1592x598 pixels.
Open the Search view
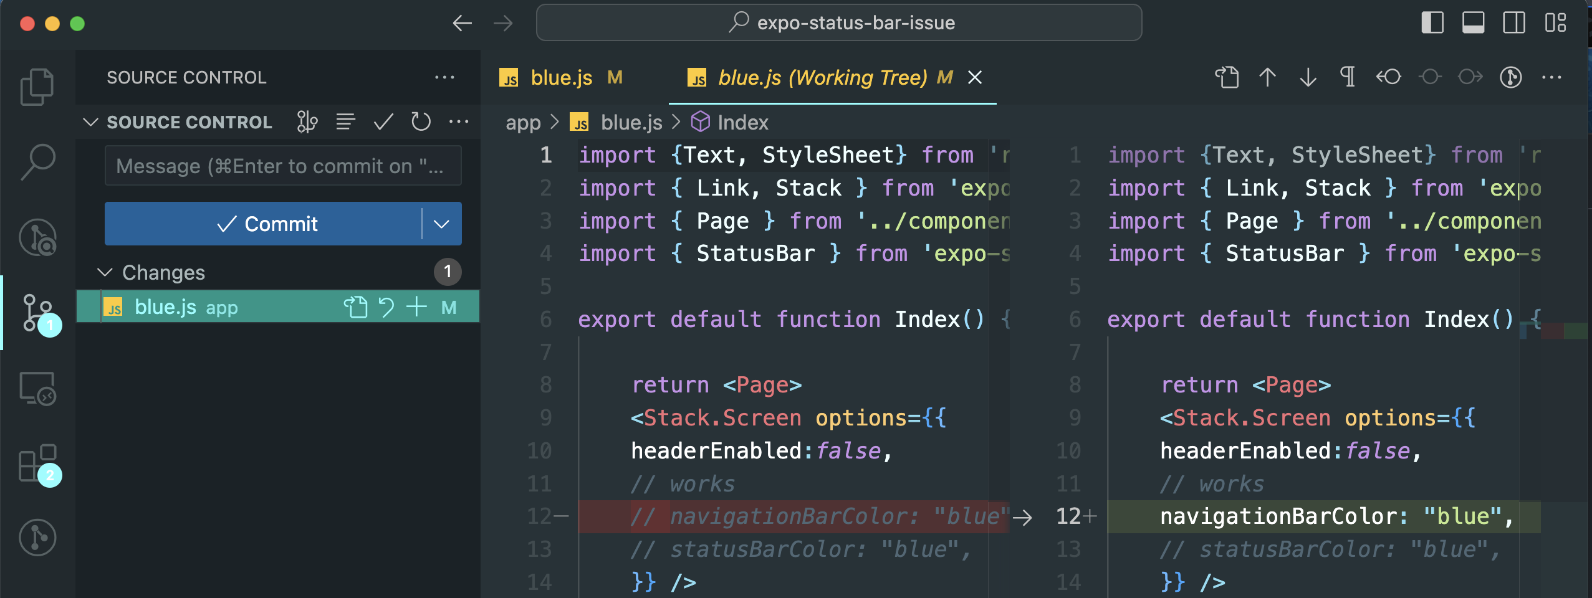click(37, 162)
